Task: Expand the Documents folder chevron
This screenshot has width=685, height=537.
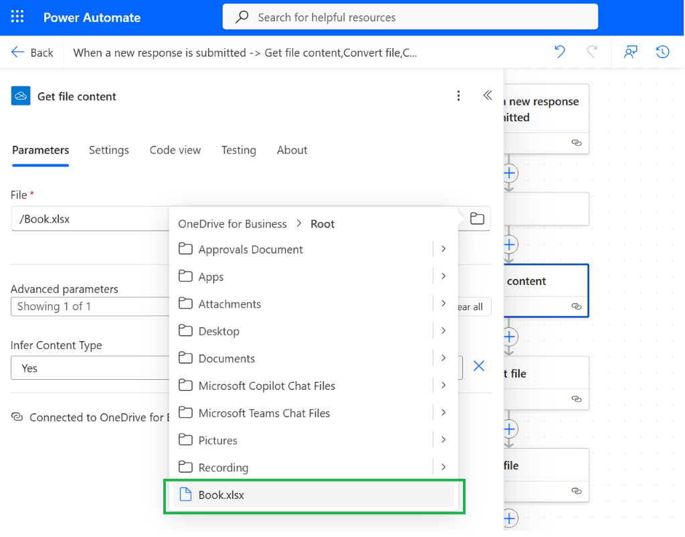Action: [444, 358]
